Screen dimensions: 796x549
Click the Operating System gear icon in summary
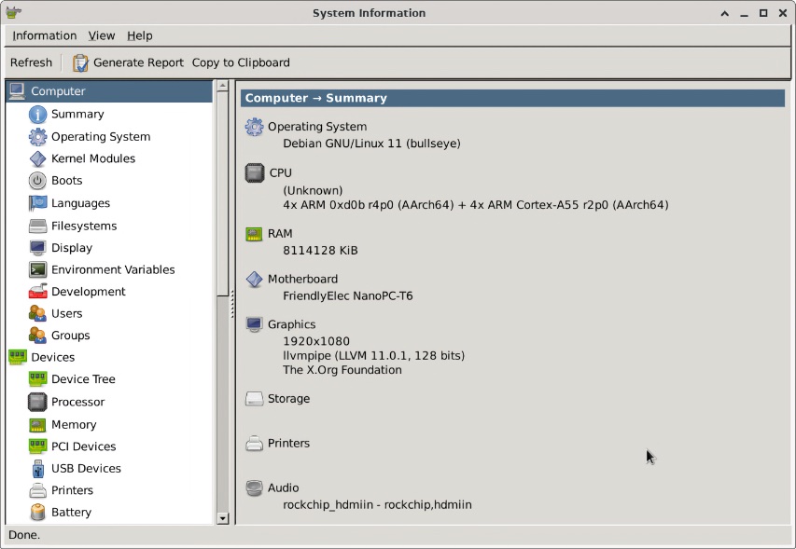coord(255,126)
